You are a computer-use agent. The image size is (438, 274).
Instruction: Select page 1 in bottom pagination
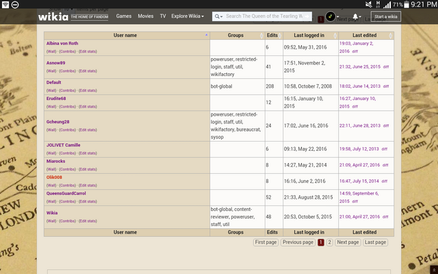click(321, 242)
